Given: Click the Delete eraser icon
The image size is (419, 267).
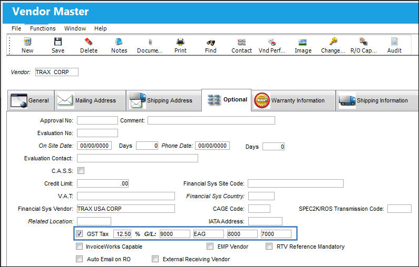Looking at the screenshot, I should tap(89, 42).
